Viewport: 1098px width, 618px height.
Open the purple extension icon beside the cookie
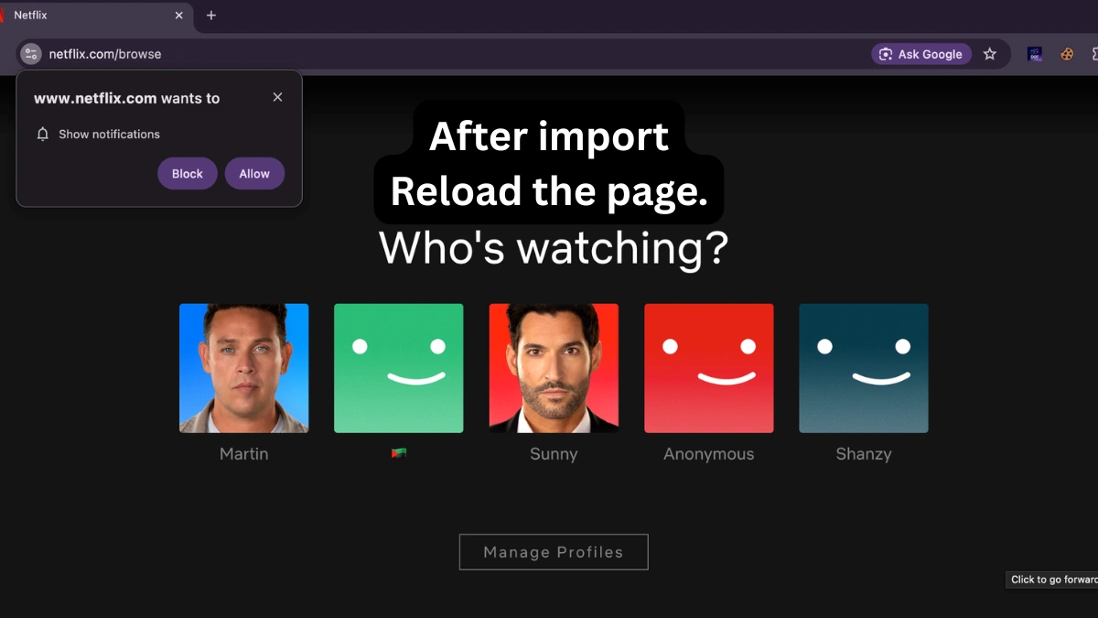click(x=1035, y=54)
